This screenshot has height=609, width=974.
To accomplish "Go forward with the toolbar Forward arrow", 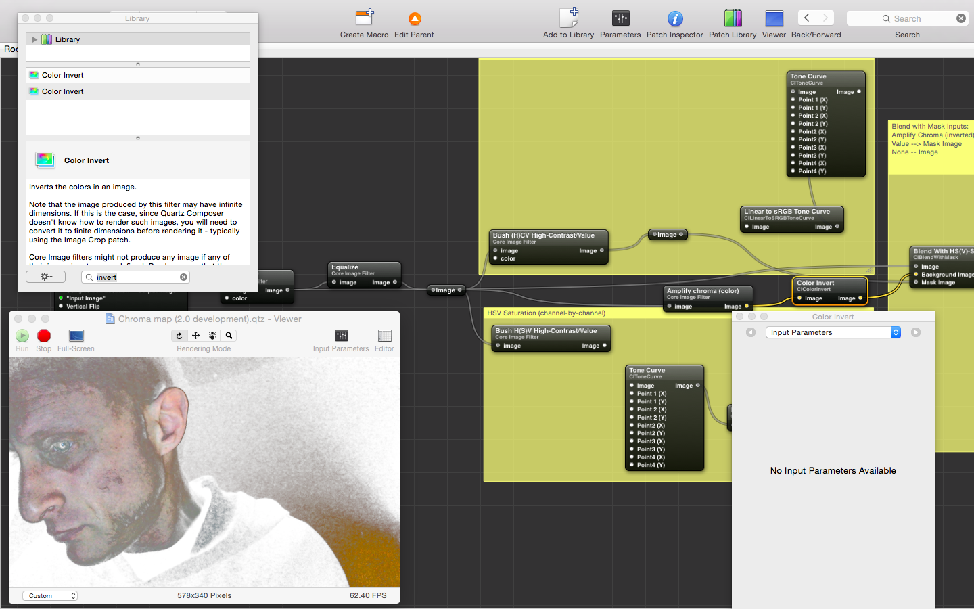I will coord(825,18).
